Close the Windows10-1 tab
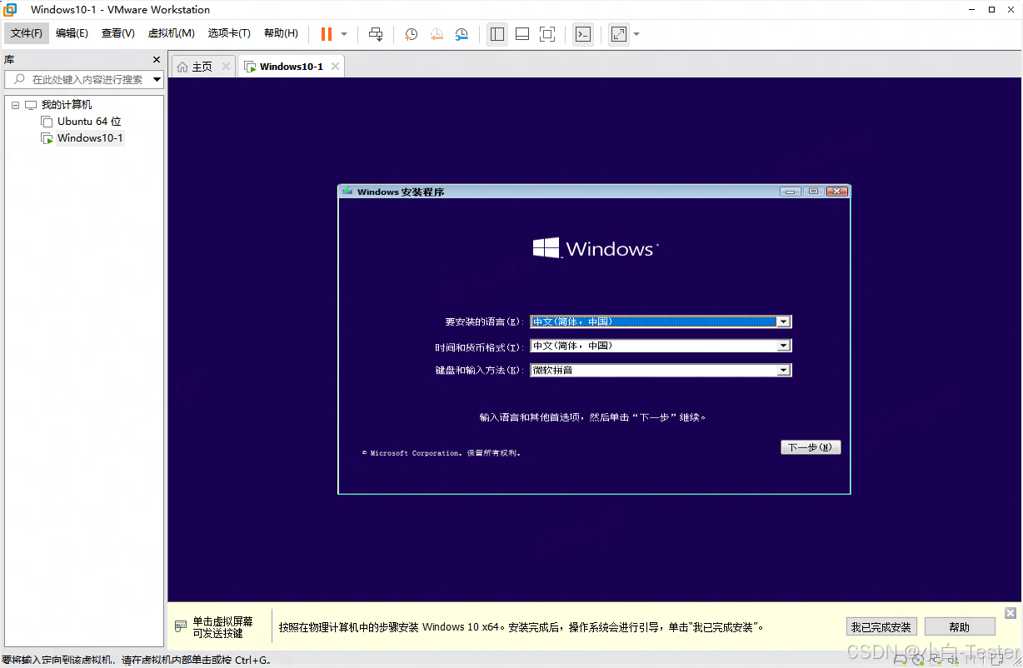 (335, 67)
